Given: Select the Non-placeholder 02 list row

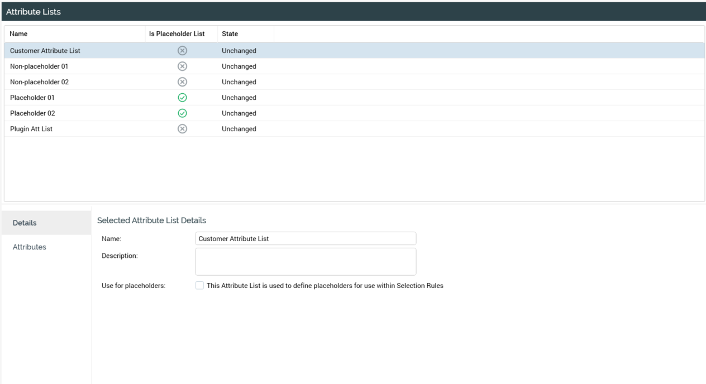Looking at the screenshot, I should (x=39, y=82).
